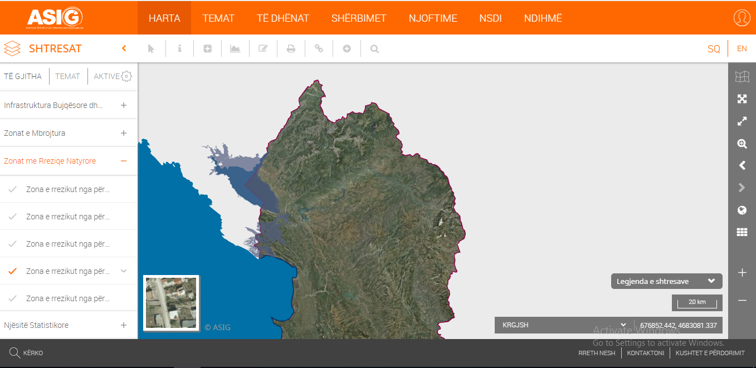Expand Infrastruktura Bujqësore group

124,105
